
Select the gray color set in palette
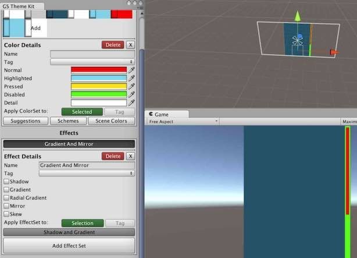[x=35, y=14]
